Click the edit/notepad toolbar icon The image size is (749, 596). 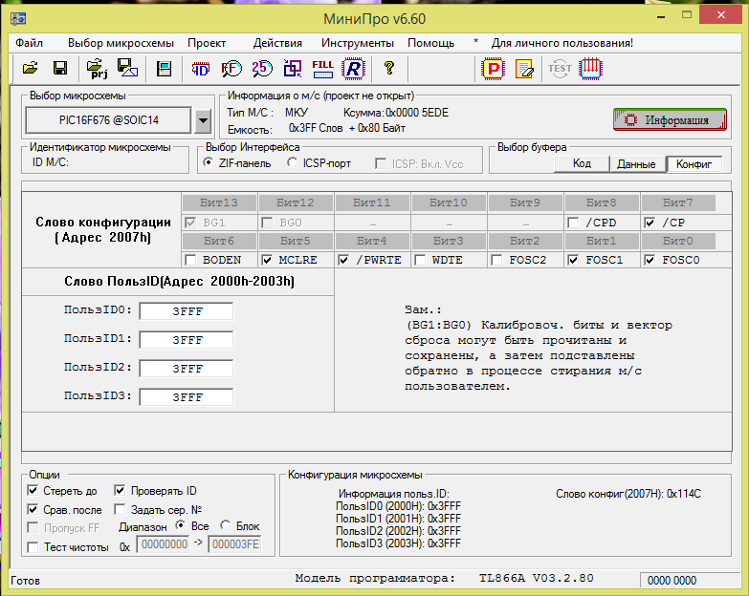pos(524,69)
